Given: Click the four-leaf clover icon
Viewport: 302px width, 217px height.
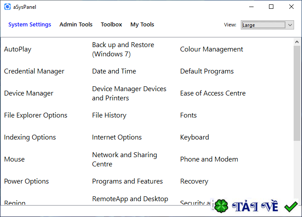Looking at the screenshot, I should click(221, 206).
